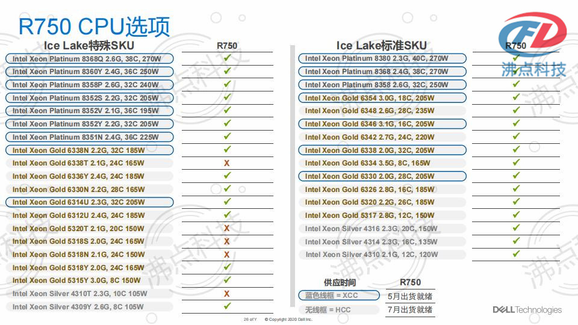This screenshot has height=325, width=578.
Task: Click the red FD company logo
Action: 533,37
